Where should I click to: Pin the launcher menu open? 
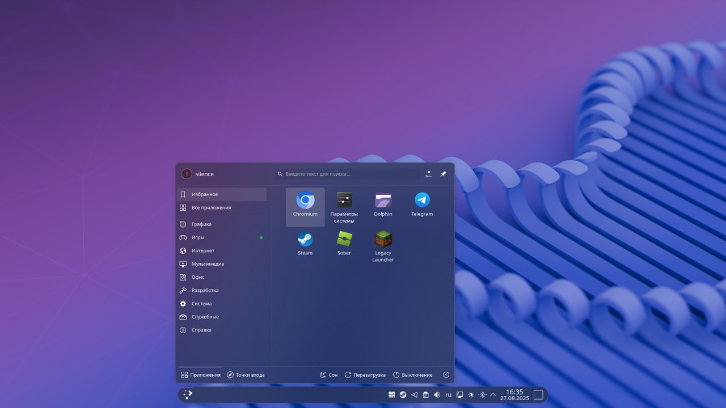coord(443,174)
